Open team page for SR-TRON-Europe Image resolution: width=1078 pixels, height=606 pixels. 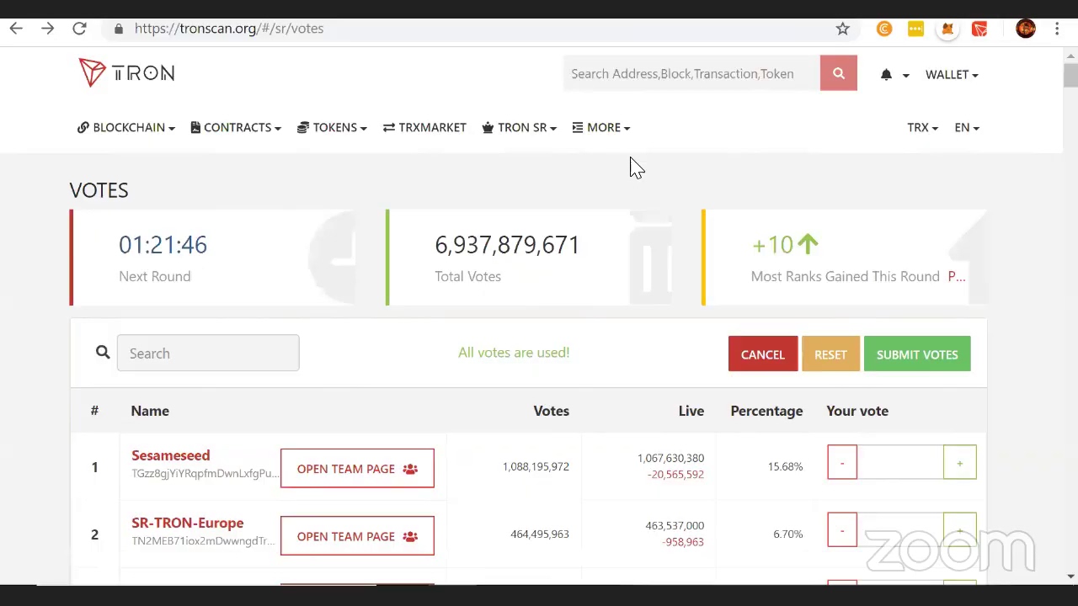point(357,536)
